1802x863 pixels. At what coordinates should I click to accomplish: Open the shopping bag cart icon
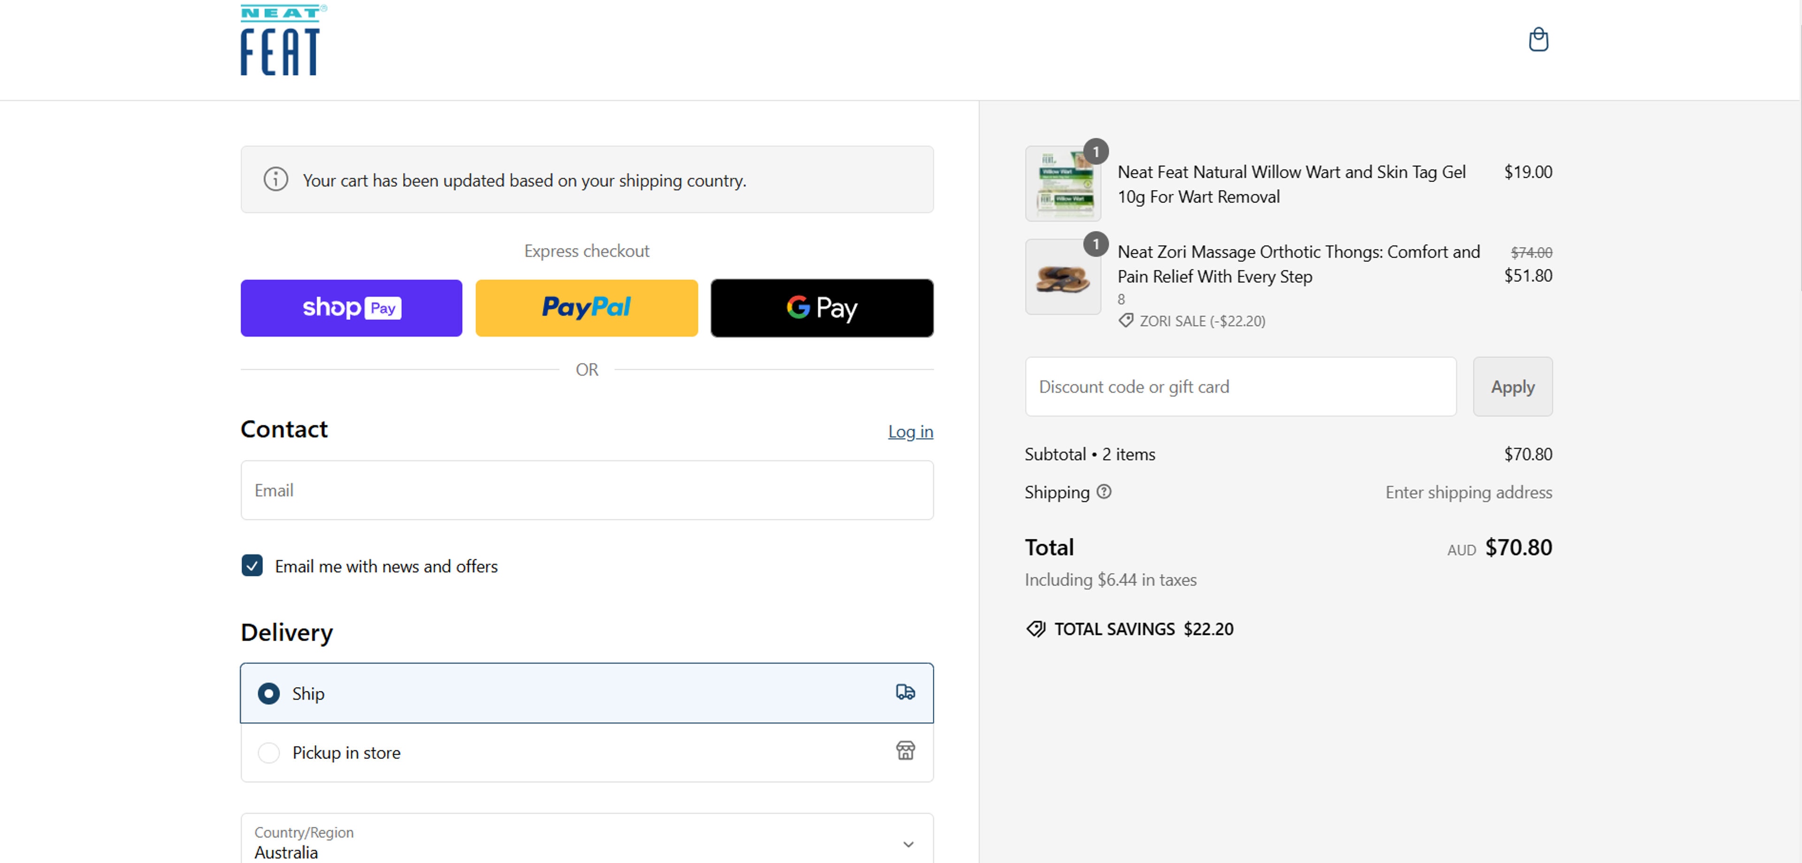click(1538, 39)
